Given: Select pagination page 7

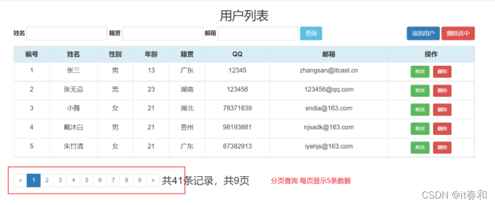Looking at the screenshot, I should point(113,180).
